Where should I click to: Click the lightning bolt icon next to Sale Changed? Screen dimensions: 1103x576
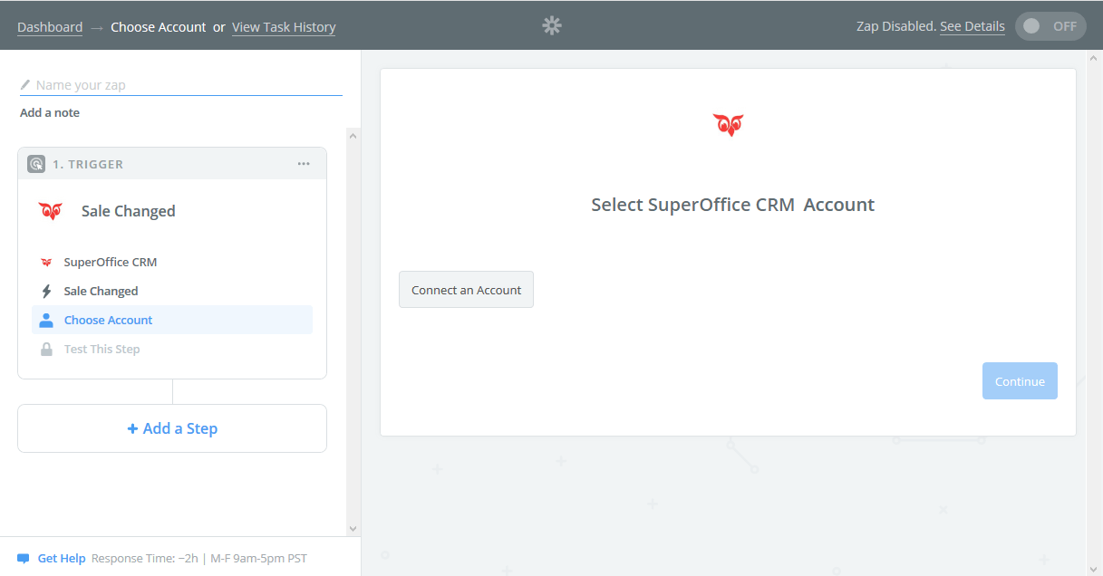click(x=46, y=291)
